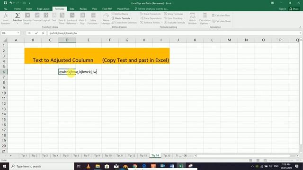This screenshot has width=303, height=170.
Task: Select row 10 header
Action: click(4, 93)
